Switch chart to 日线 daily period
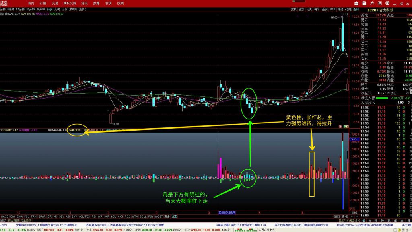Screen dimensions: 412x232 pyautogui.click(x=49, y=9)
